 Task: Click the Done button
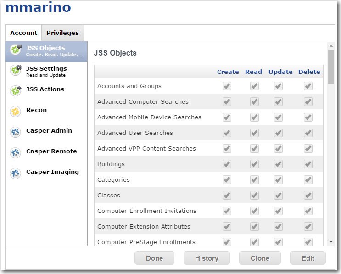pyautogui.click(x=154, y=258)
